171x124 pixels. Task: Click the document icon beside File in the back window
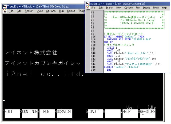(5, 11)
